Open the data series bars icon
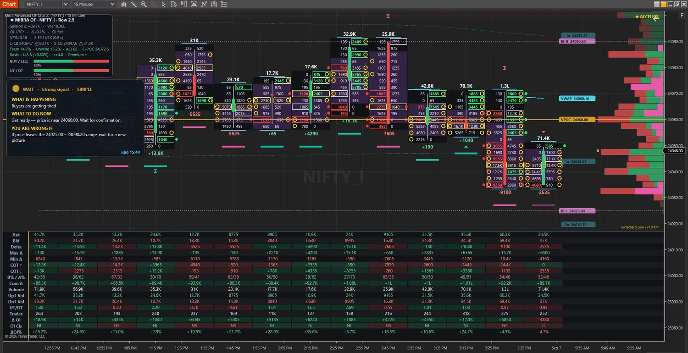 point(194,4)
